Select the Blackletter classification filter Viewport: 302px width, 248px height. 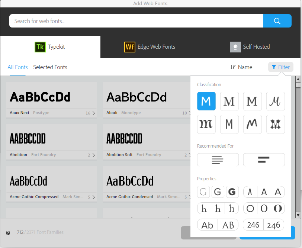206,124
